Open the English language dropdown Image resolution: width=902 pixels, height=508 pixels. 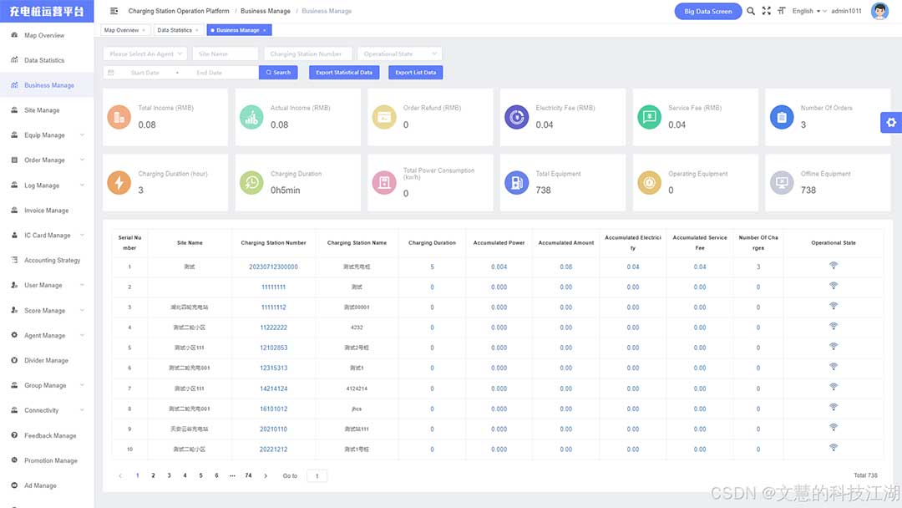point(809,11)
